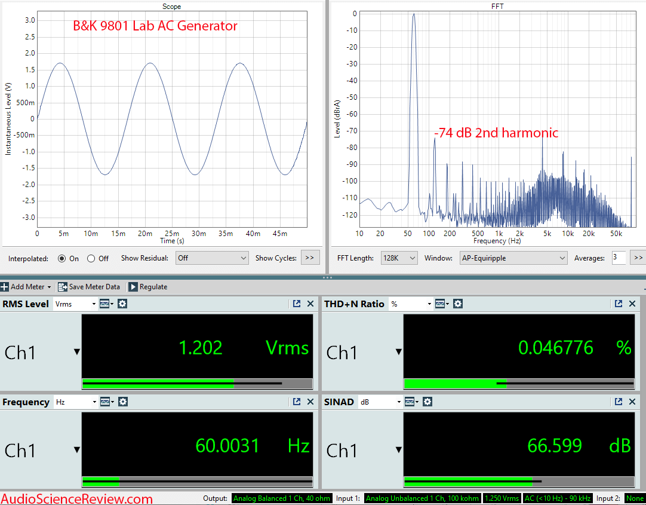Click THD+N Ratio green bar meter

click(519, 384)
